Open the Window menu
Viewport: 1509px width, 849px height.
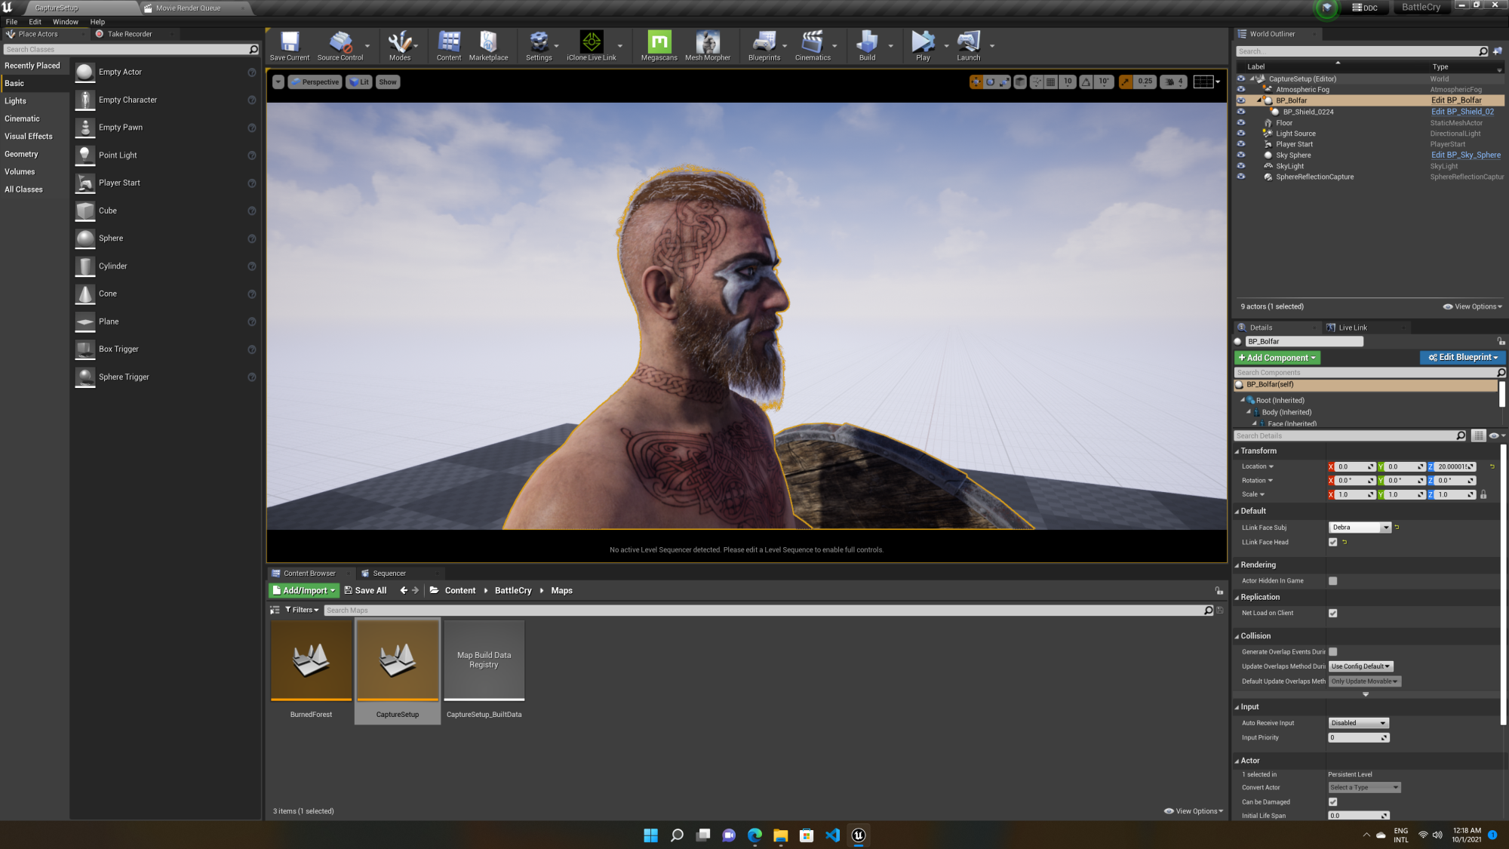[x=66, y=22]
